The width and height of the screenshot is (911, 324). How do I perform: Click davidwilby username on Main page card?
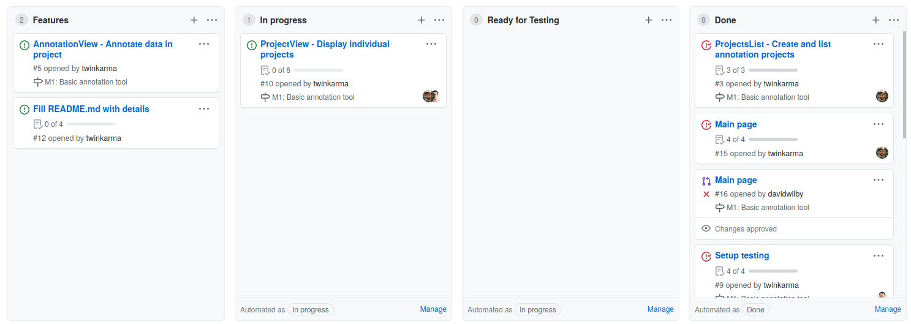(x=785, y=194)
